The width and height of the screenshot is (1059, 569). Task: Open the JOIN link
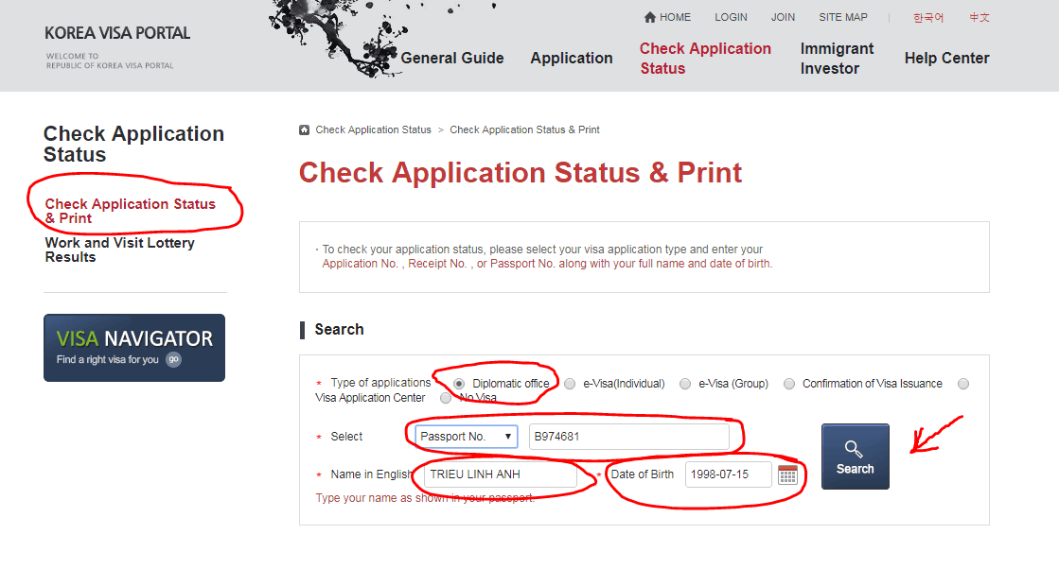click(x=783, y=17)
